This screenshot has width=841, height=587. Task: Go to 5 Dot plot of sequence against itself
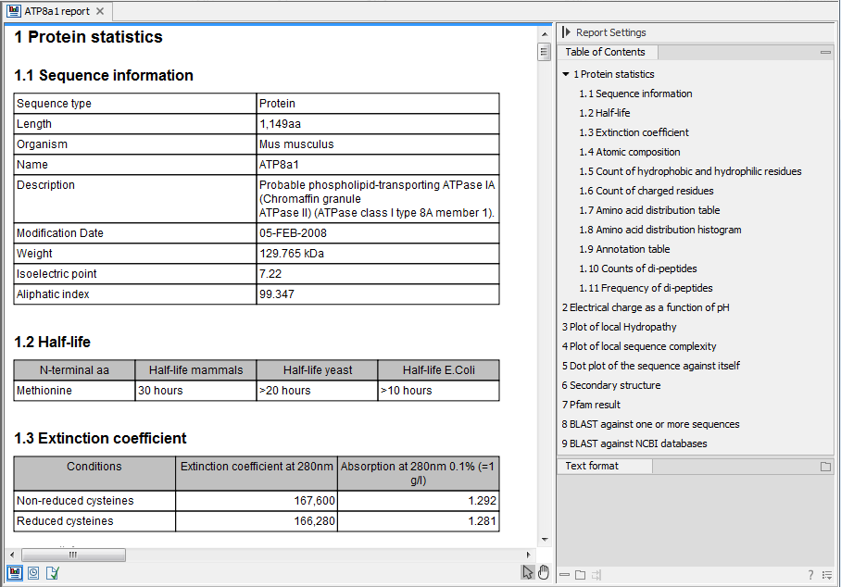pos(650,366)
